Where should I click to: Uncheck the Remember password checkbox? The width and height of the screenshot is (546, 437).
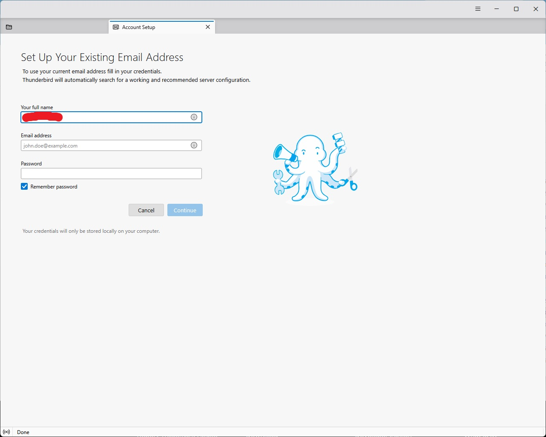[x=24, y=186]
